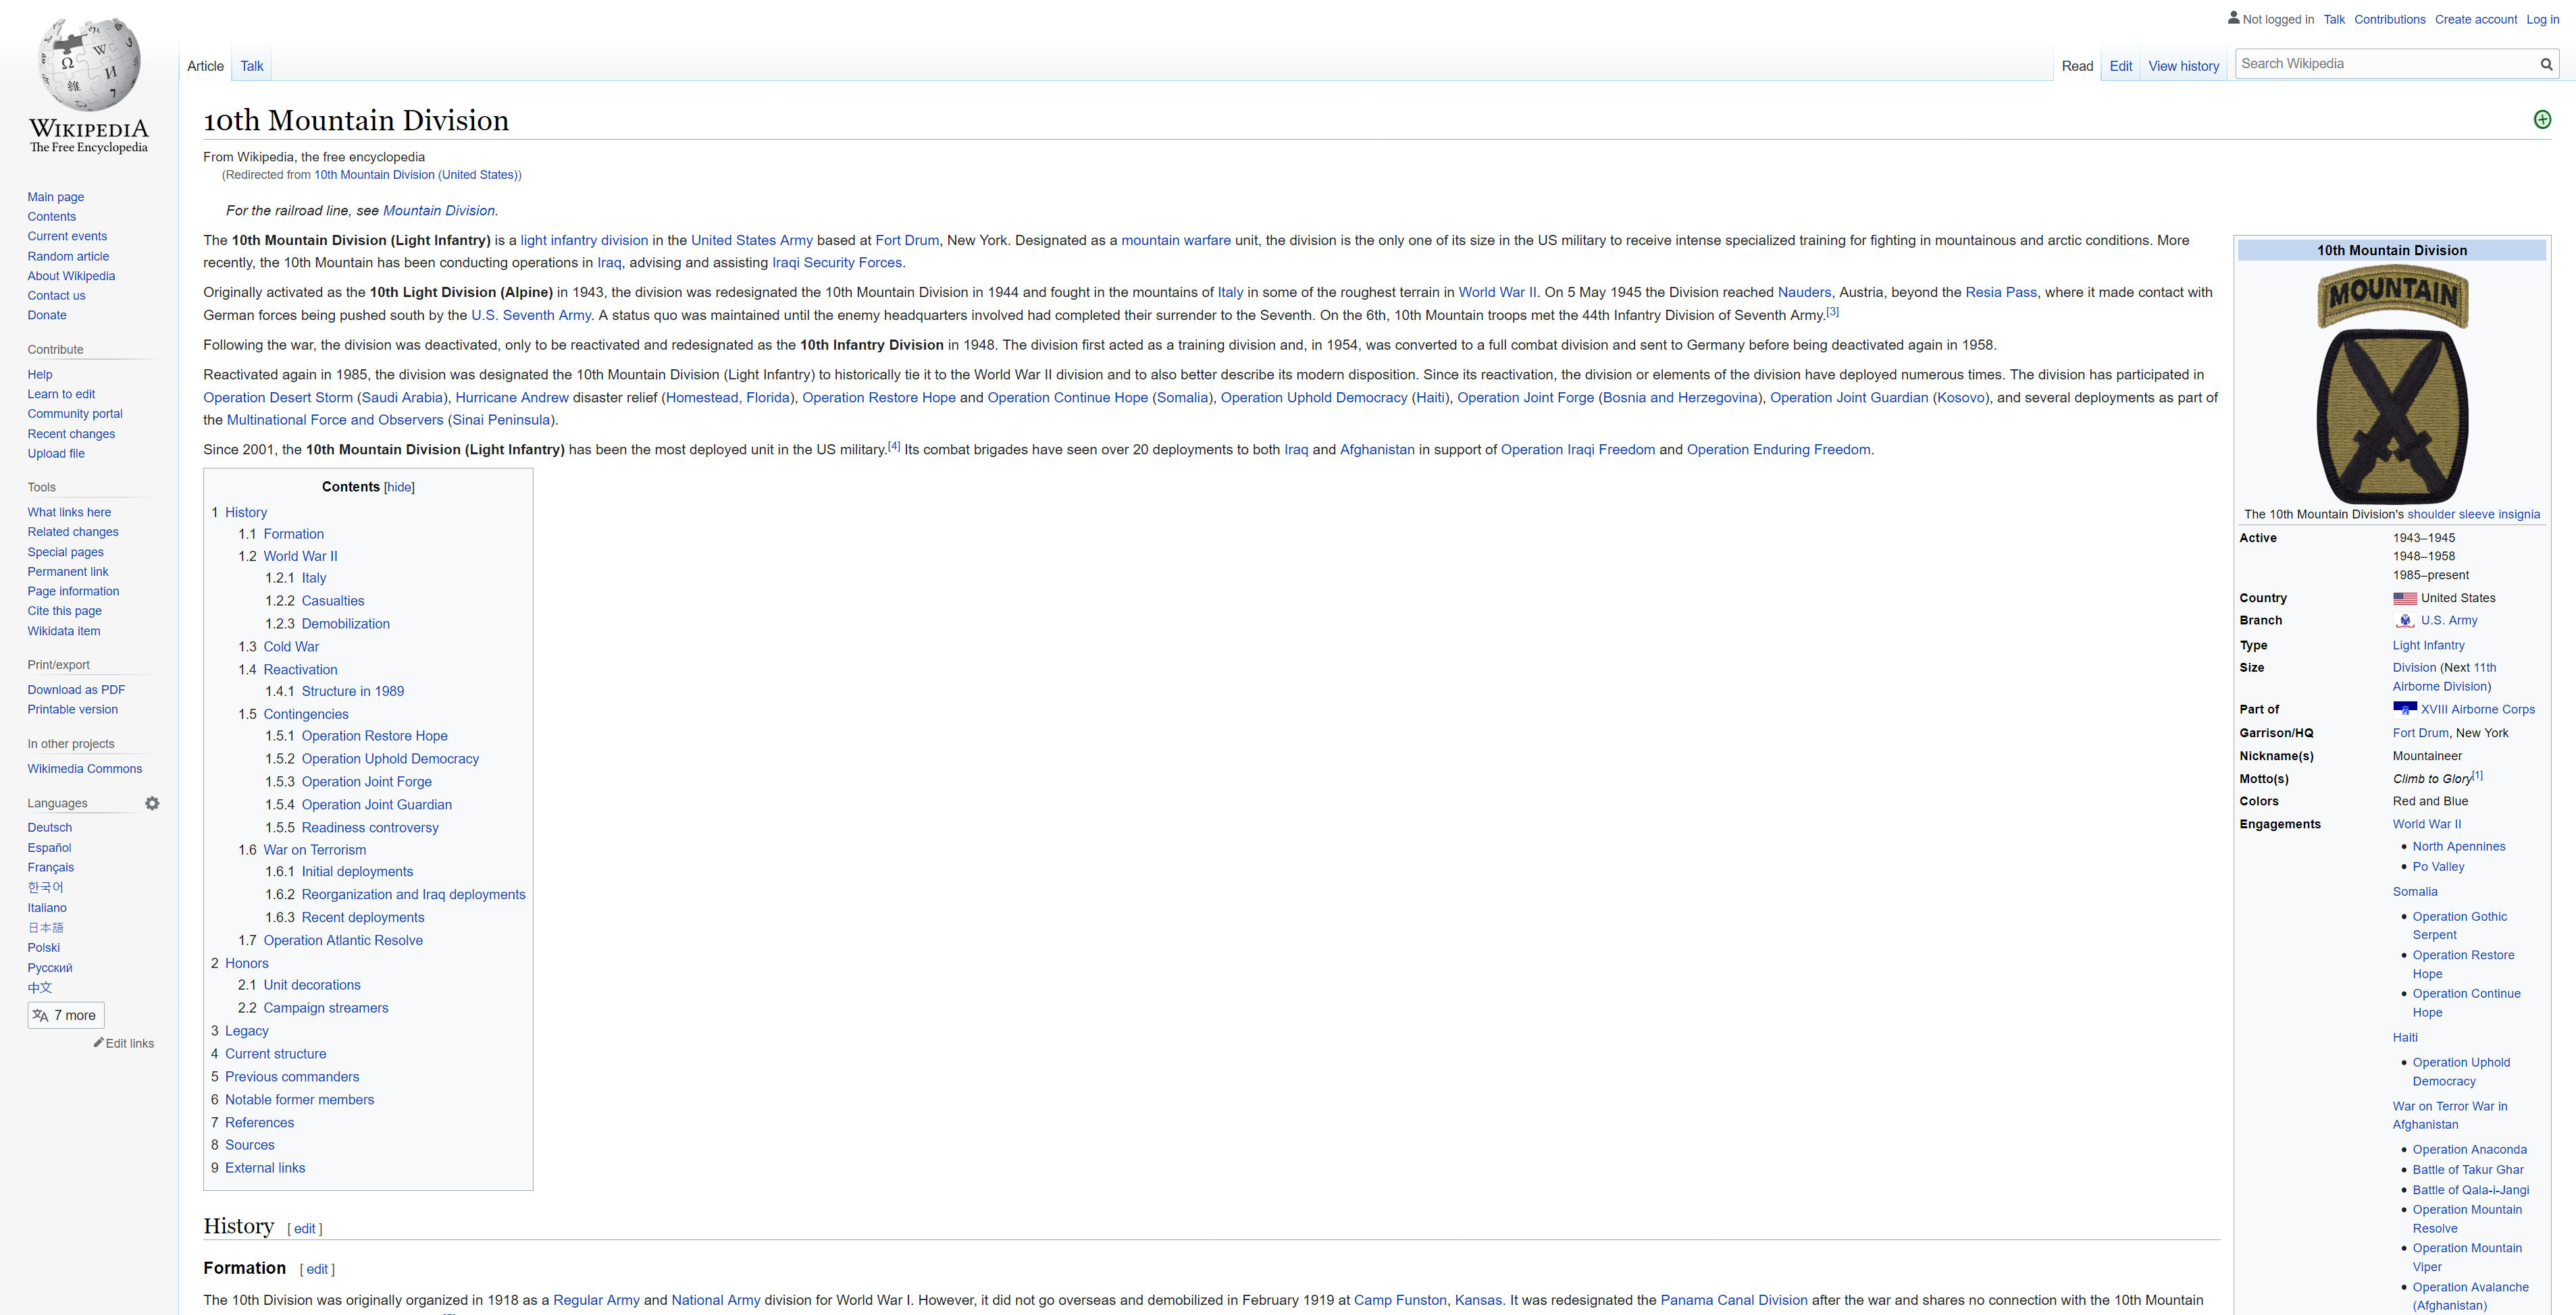Click Recent changes in the sidebar
2576x1315 pixels.
point(71,433)
